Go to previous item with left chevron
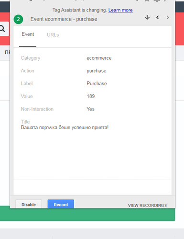The width and height of the screenshot is (184, 239). (x=158, y=17)
